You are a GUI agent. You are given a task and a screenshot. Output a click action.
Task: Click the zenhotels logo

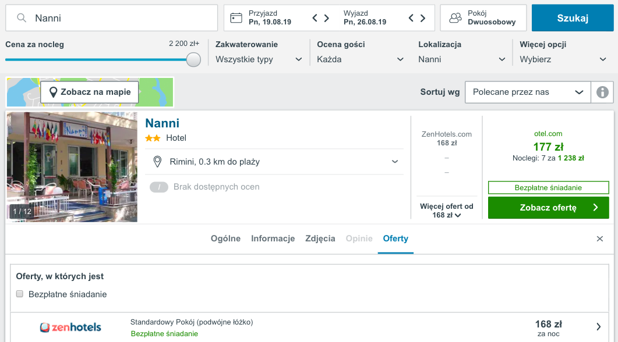click(x=70, y=327)
